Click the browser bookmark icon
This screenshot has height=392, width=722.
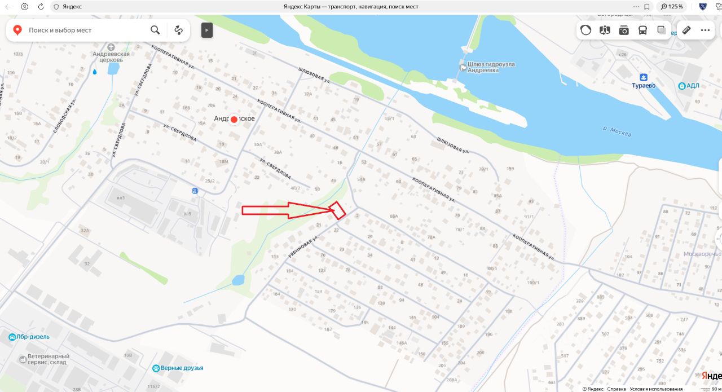[x=646, y=6]
